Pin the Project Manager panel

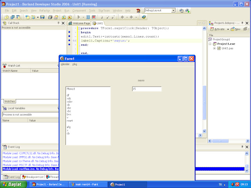tap(242, 23)
